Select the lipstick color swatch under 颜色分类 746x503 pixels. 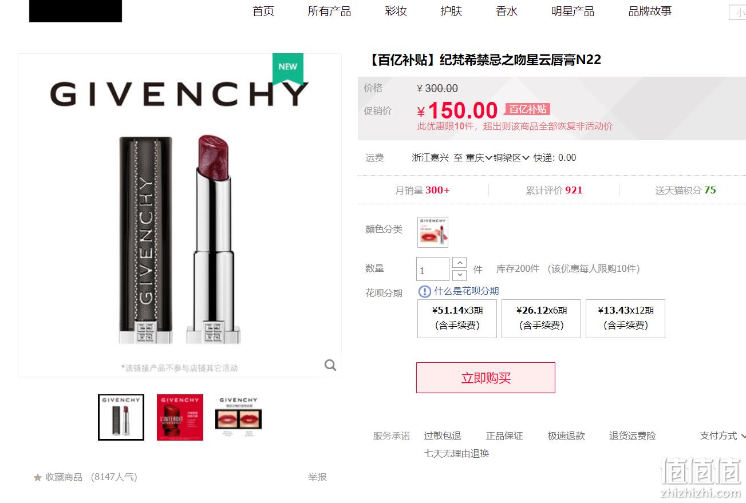pyautogui.click(x=433, y=232)
